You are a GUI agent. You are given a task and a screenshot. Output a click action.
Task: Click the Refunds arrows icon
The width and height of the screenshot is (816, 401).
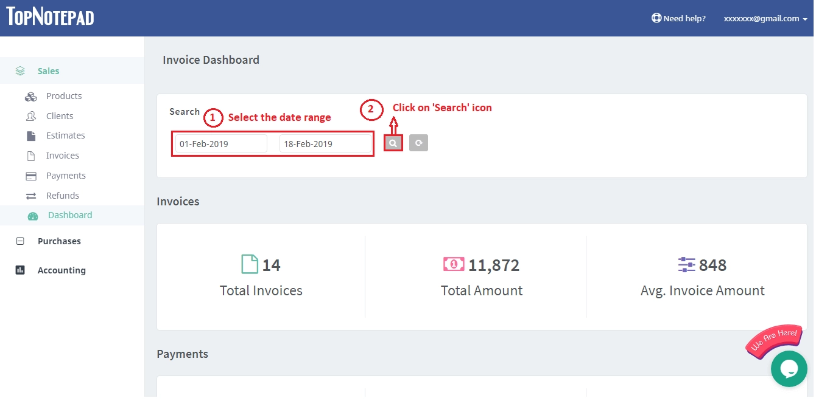tap(31, 196)
